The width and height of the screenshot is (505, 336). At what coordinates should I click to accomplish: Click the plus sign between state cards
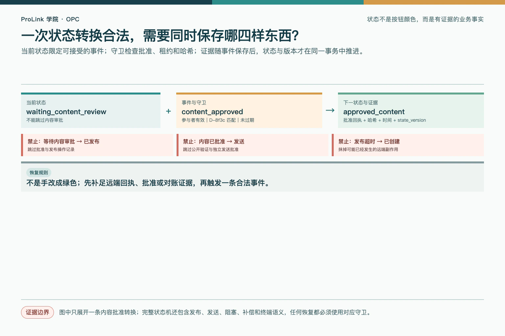(x=168, y=111)
